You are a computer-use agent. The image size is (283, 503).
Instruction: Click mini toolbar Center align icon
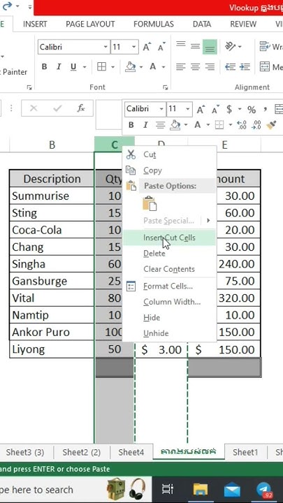[x=160, y=125]
